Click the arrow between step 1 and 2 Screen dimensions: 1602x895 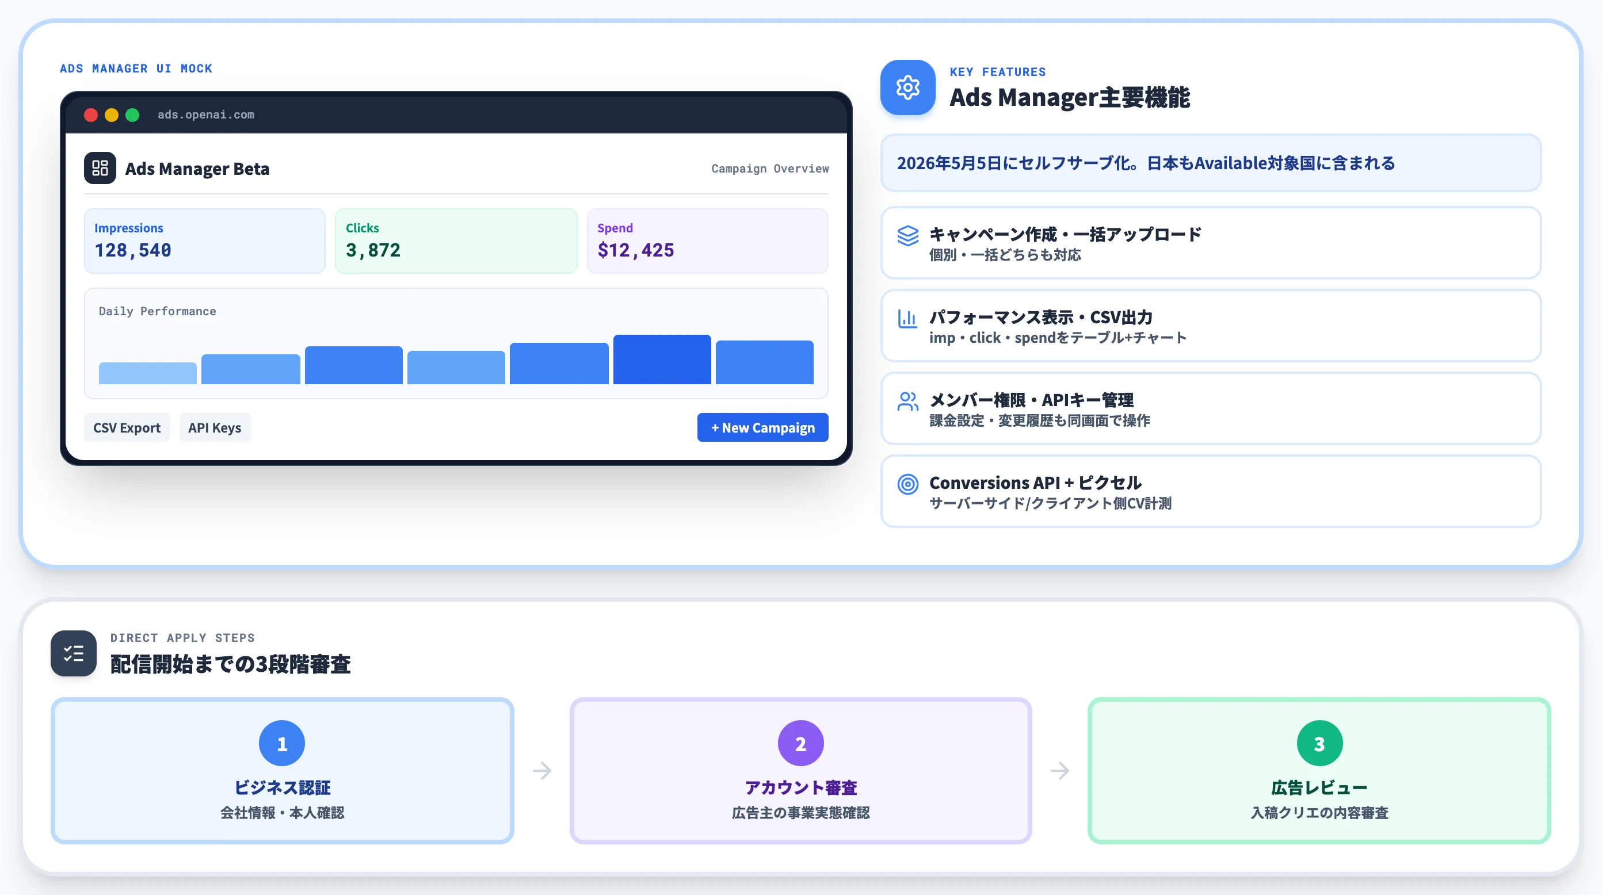(x=541, y=771)
